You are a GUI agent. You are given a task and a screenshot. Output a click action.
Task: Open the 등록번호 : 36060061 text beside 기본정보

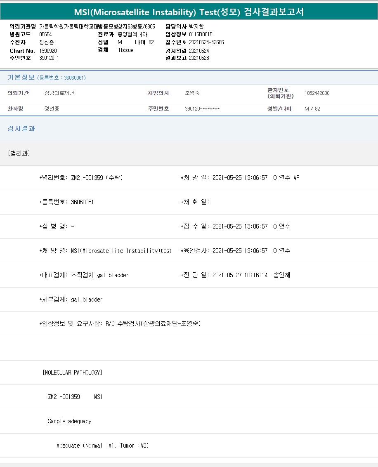coord(61,78)
